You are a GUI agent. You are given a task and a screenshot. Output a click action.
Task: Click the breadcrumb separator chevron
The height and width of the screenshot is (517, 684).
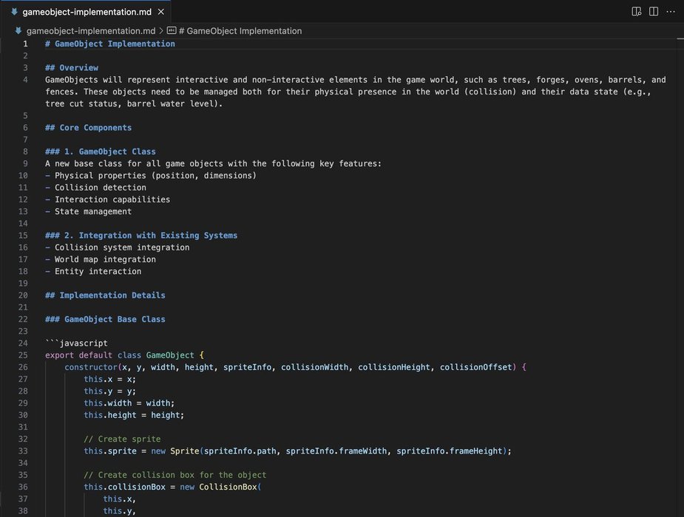[161, 31]
